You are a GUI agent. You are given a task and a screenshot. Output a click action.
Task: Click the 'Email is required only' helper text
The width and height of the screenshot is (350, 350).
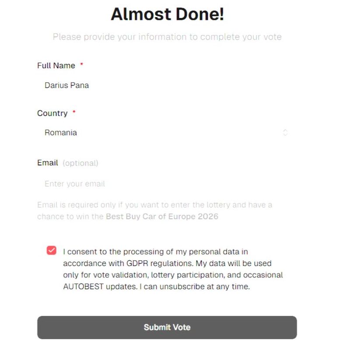point(154,205)
